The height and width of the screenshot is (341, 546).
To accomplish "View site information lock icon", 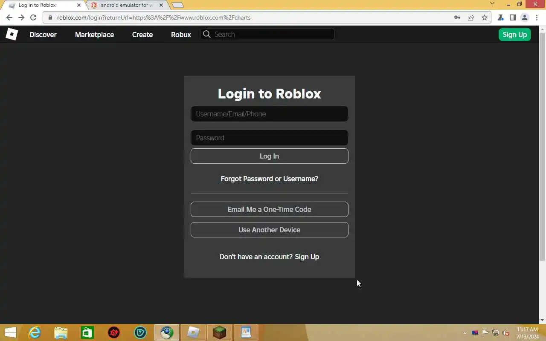I will [x=50, y=17].
